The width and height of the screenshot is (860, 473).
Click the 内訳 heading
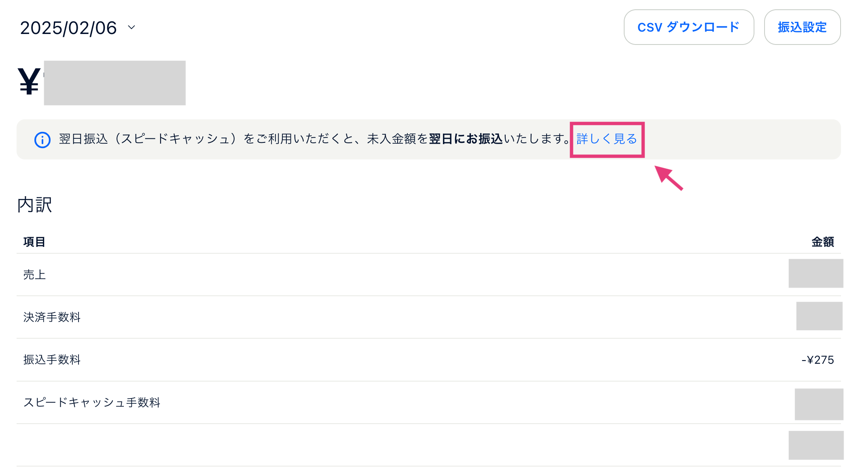34,205
